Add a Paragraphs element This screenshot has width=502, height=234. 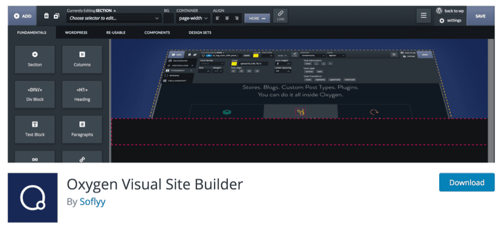(82, 129)
